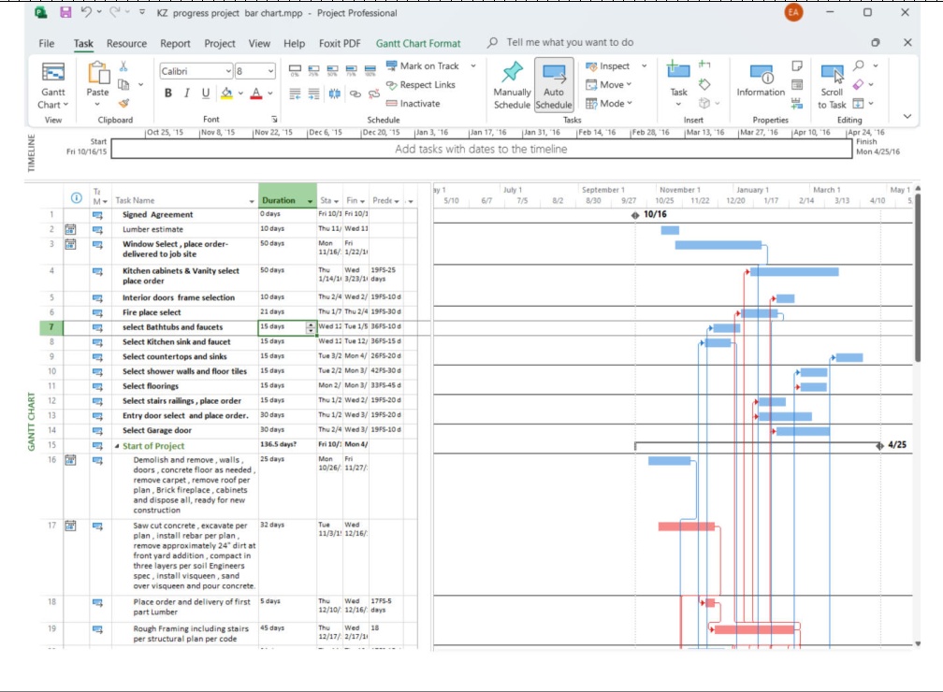Open Font dialog launcher
The width and height of the screenshot is (943, 692).
coord(274,120)
